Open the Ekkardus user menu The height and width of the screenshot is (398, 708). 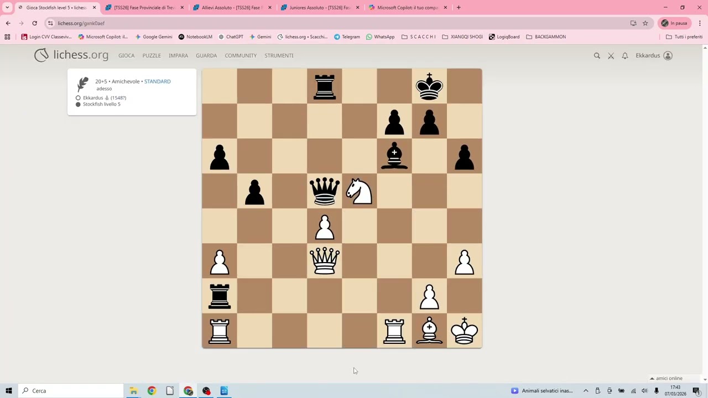coord(654,55)
